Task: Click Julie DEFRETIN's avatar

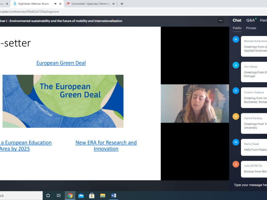Action: pyautogui.click(x=236, y=164)
